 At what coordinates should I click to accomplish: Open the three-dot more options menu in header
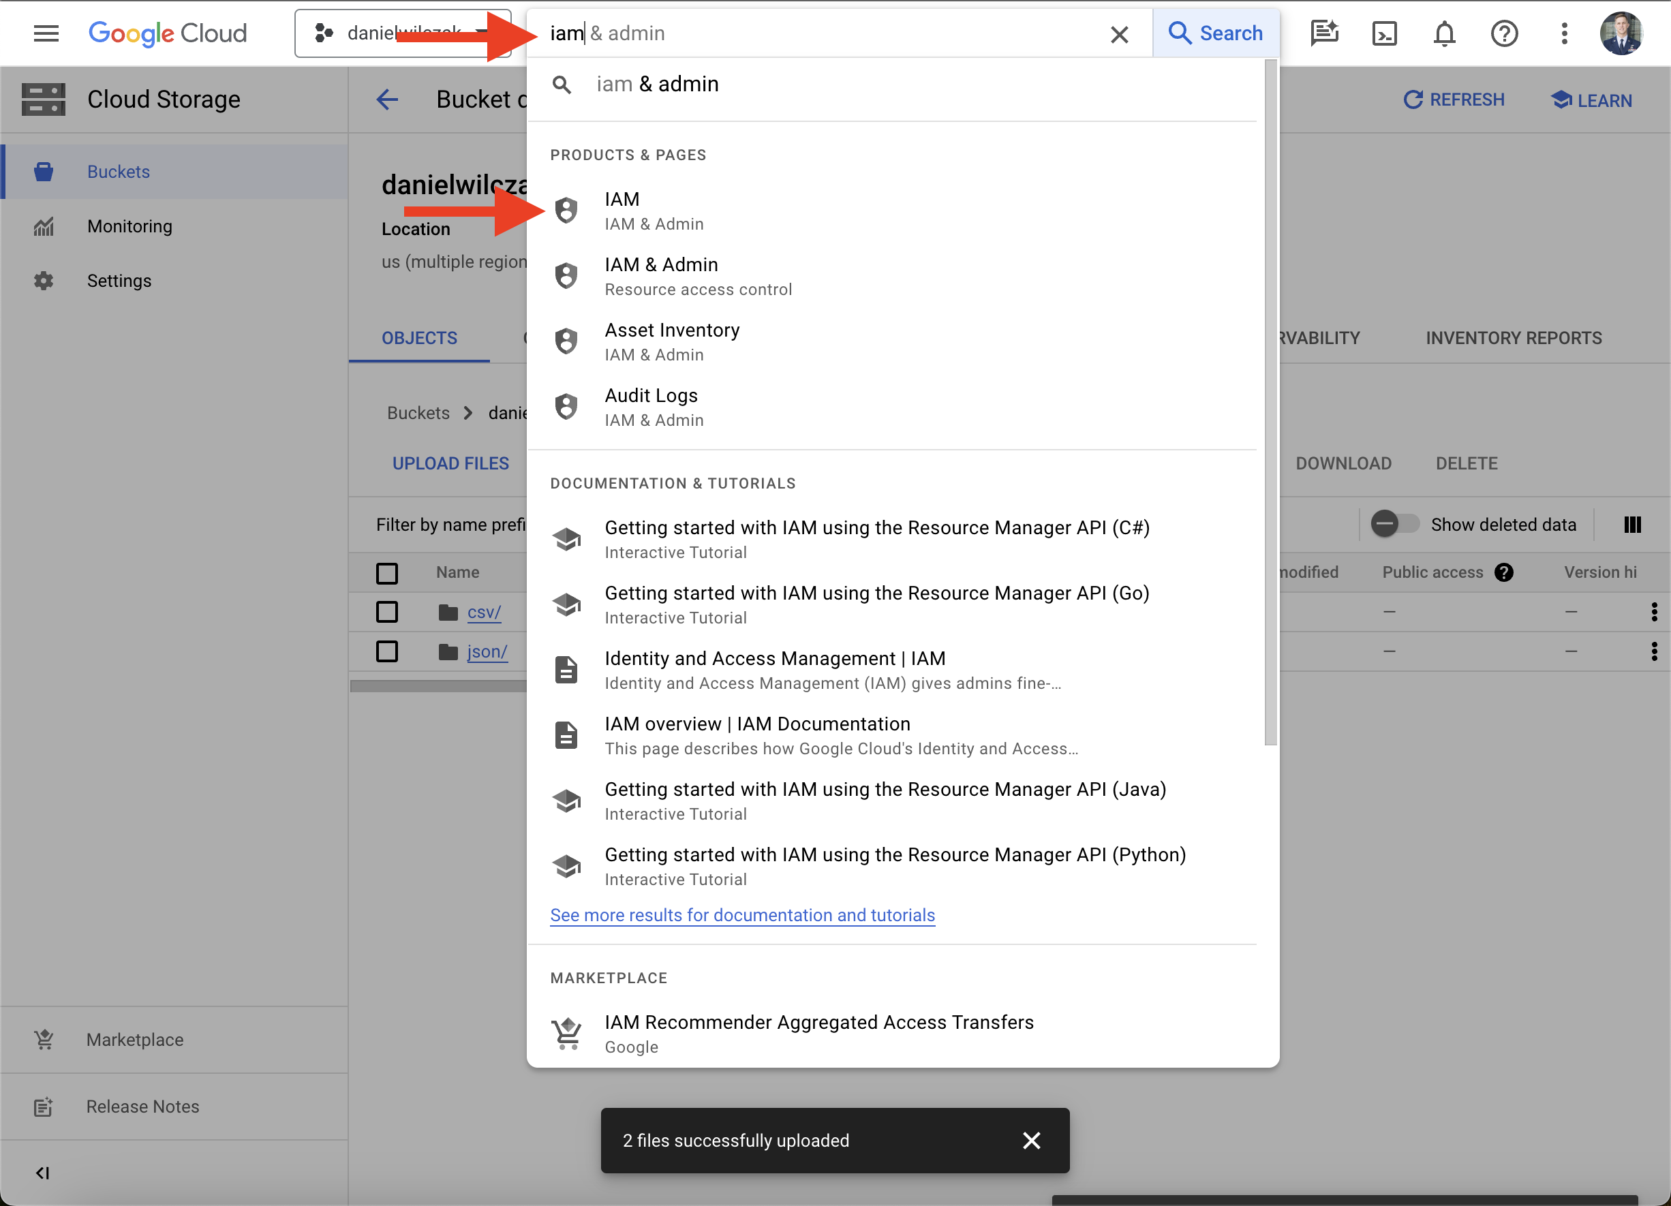click(1565, 34)
